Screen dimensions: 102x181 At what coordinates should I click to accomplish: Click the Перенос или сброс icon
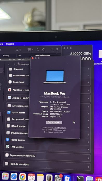[x=6, y=164]
